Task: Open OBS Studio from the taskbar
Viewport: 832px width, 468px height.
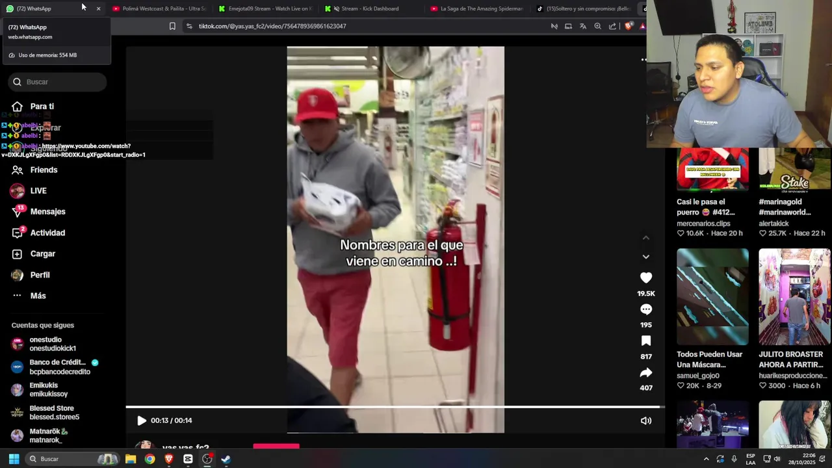Action: pos(207,459)
